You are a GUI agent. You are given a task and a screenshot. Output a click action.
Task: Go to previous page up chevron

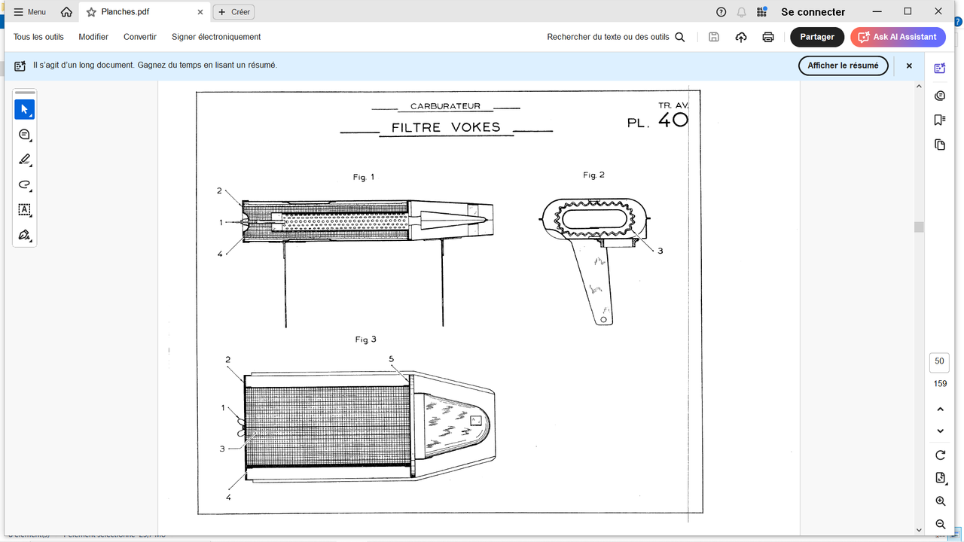click(940, 410)
